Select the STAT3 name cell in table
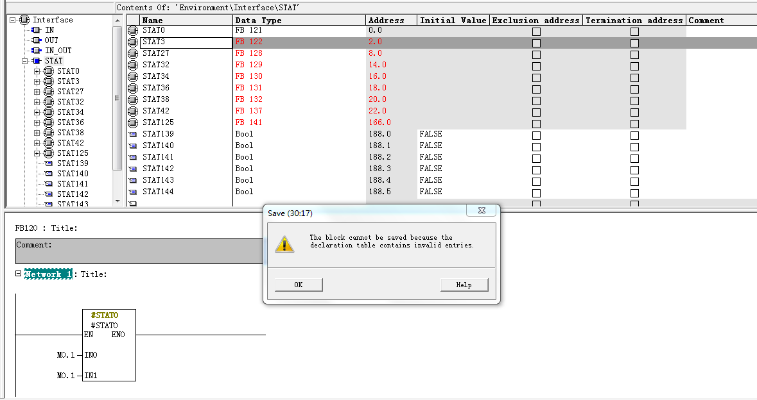Screen dimensions: 757x400 tap(186, 42)
